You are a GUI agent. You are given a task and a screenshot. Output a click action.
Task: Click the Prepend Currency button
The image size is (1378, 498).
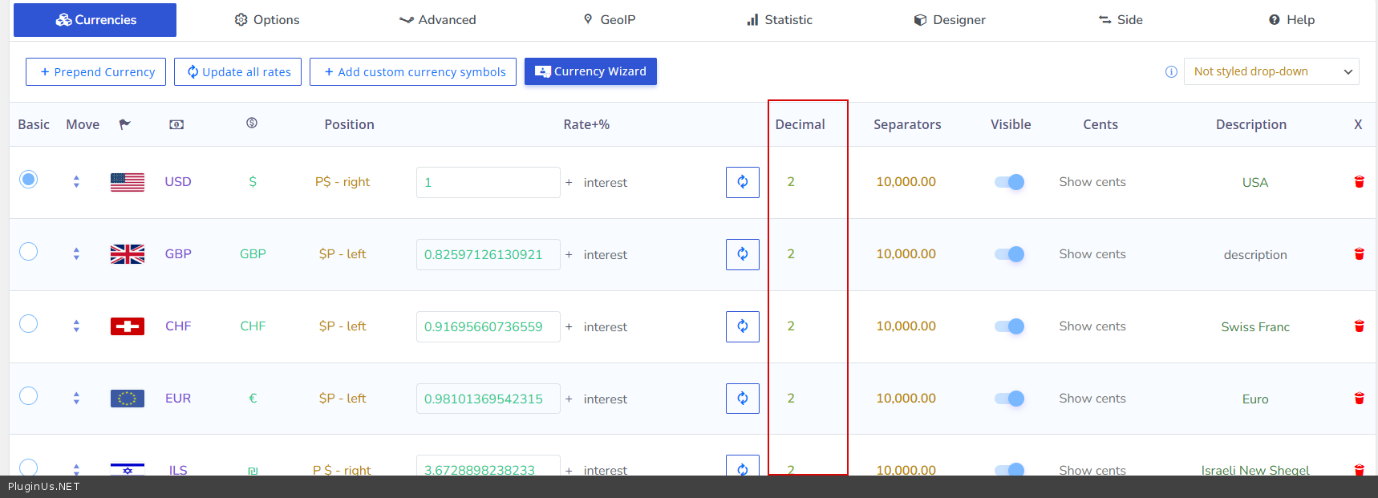pyautogui.click(x=96, y=71)
